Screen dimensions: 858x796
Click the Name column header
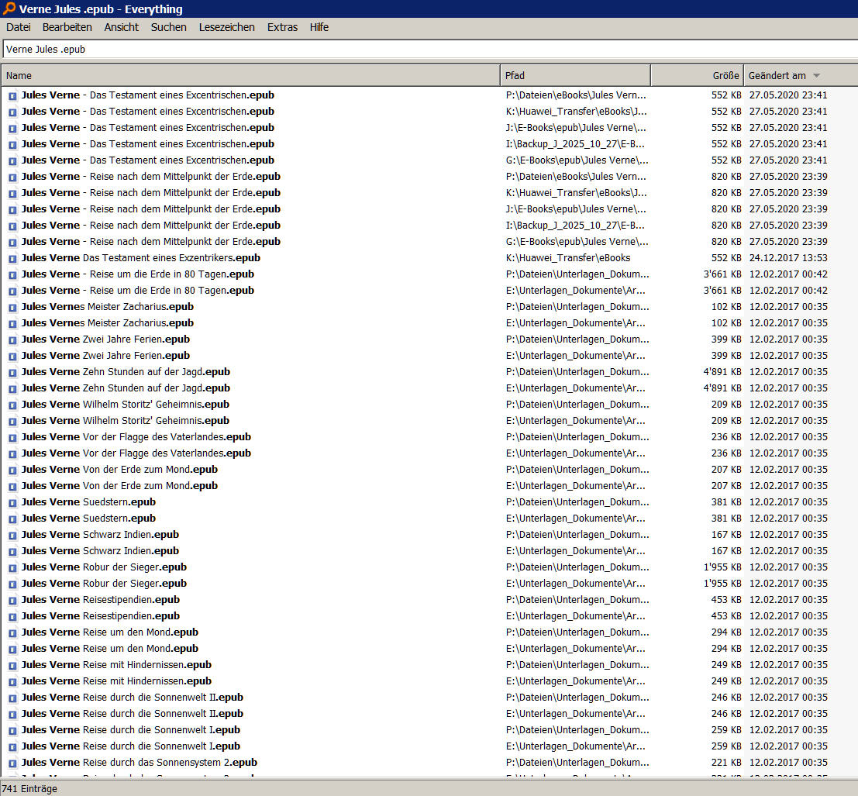pos(250,75)
